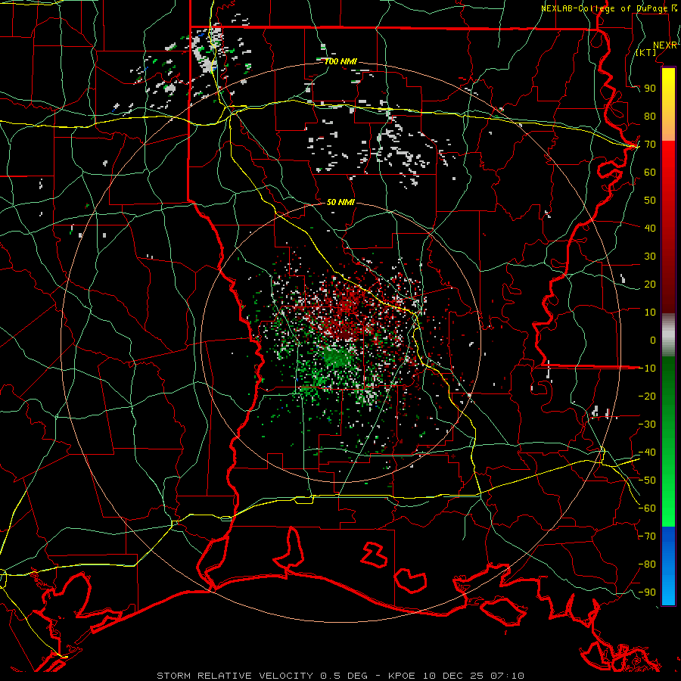The height and width of the screenshot is (681, 681).
Task: Click the "-90" scale label
Action: tap(647, 592)
